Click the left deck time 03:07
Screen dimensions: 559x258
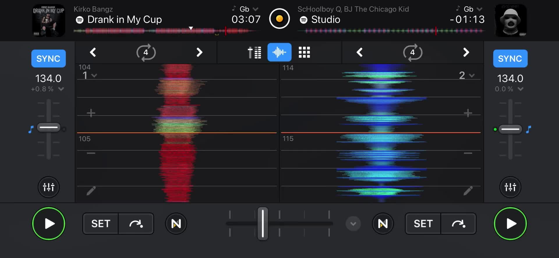click(246, 19)
